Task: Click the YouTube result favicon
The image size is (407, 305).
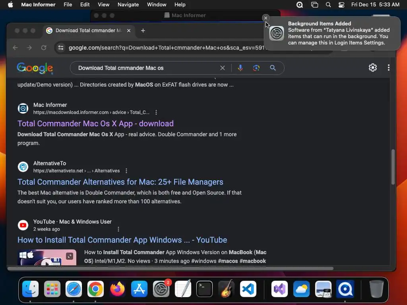Action: coord(23,225)
